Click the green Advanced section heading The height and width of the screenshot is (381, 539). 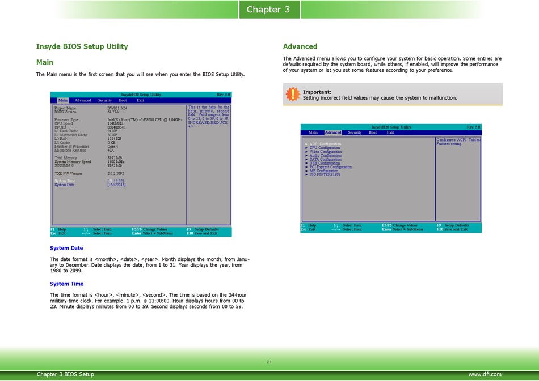pyautogui.click(x=300, y=46)
